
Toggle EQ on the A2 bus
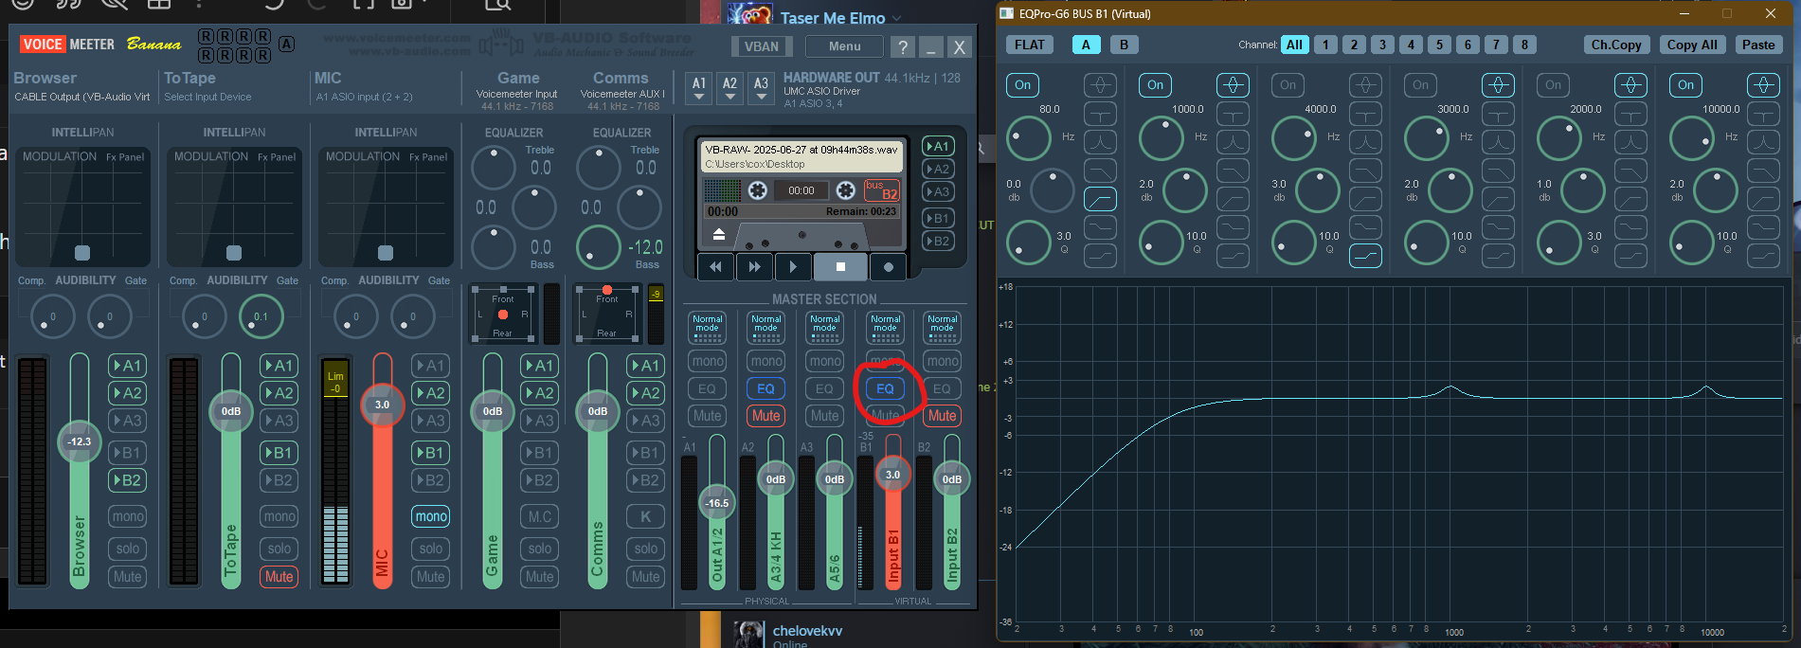(765, 388)
